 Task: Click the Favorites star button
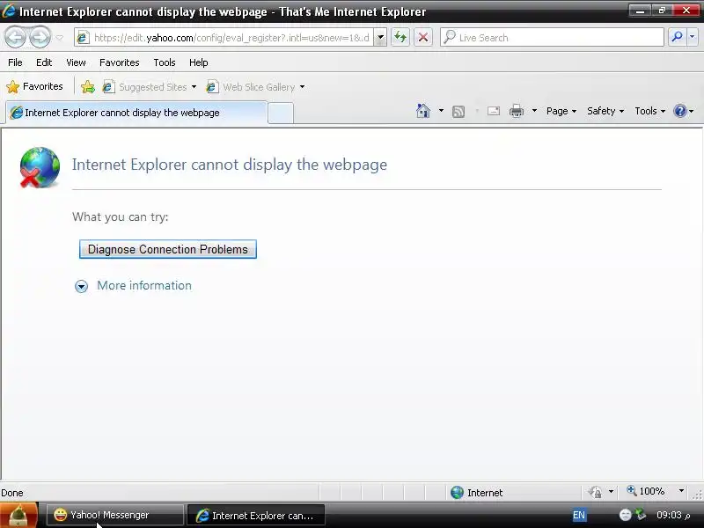coord(34,86)
